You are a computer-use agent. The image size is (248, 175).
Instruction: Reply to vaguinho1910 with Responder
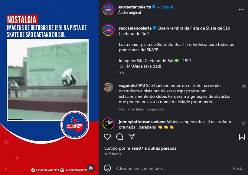[x=156, y=109]
